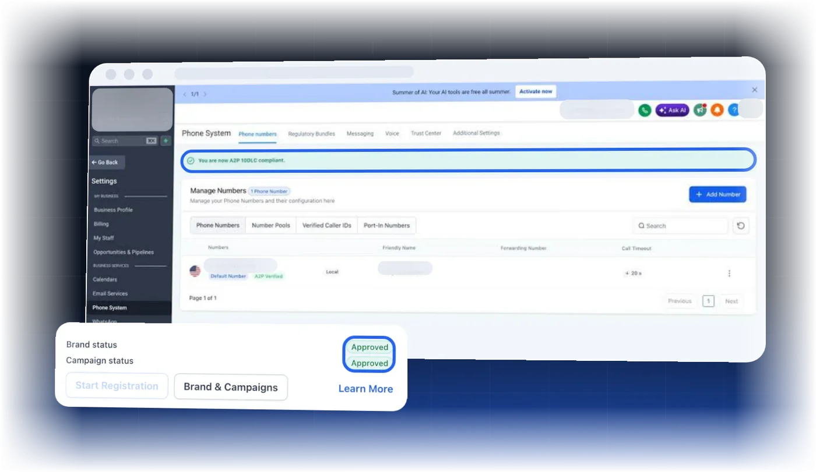The width and height of the screenshot is (816, 472).
Task: Open the three-dot menu for the number row
Action: pyautogui.click(x=729, y=274)
